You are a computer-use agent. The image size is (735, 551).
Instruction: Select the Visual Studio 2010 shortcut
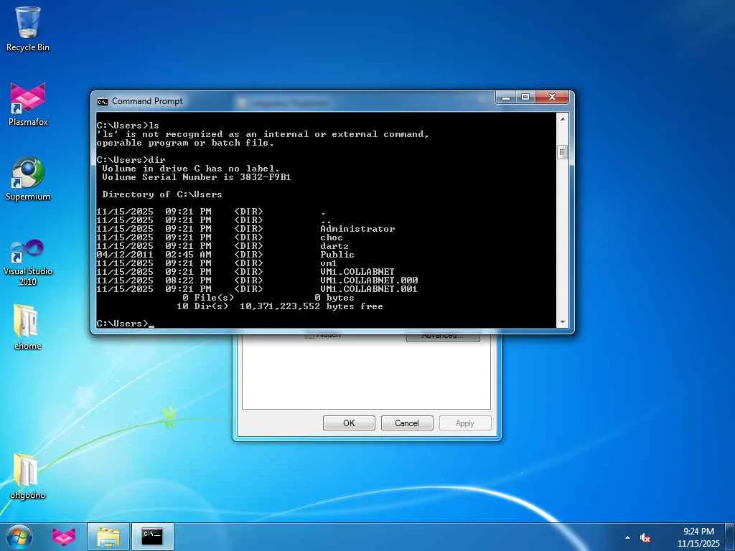(x=28, y=261)
